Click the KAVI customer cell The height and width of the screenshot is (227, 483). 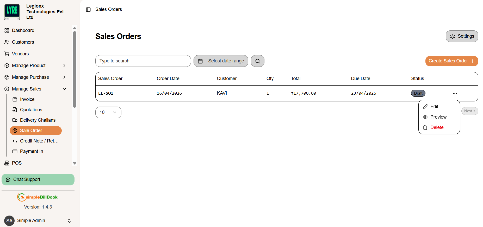222,93
